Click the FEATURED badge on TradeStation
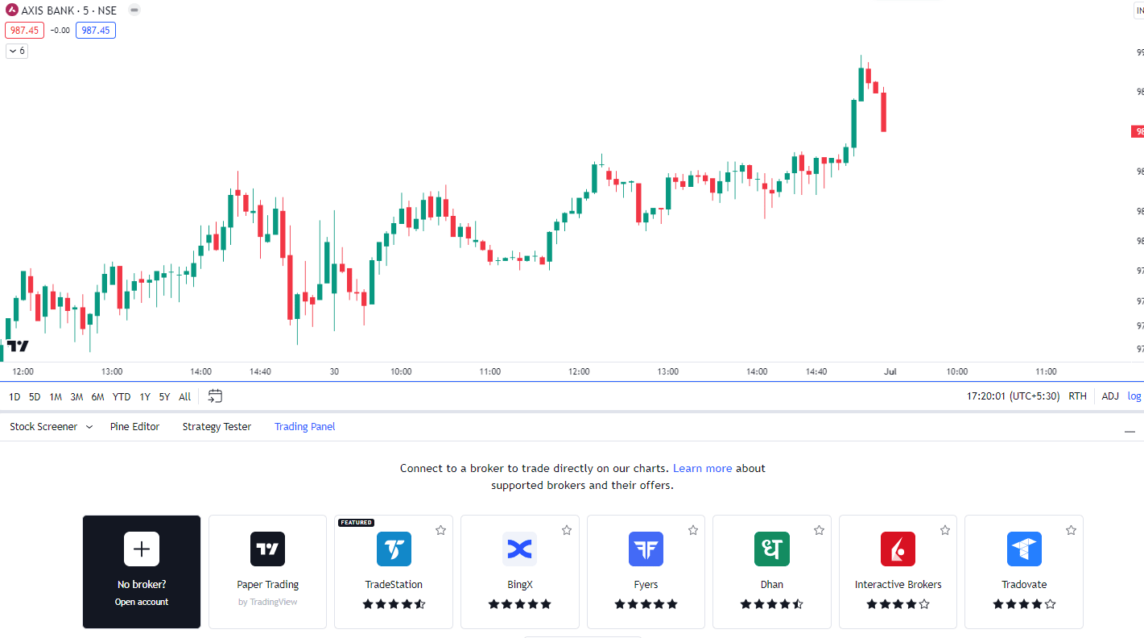The width and height of the screenshot is (1144, 638). click(356, 523)
